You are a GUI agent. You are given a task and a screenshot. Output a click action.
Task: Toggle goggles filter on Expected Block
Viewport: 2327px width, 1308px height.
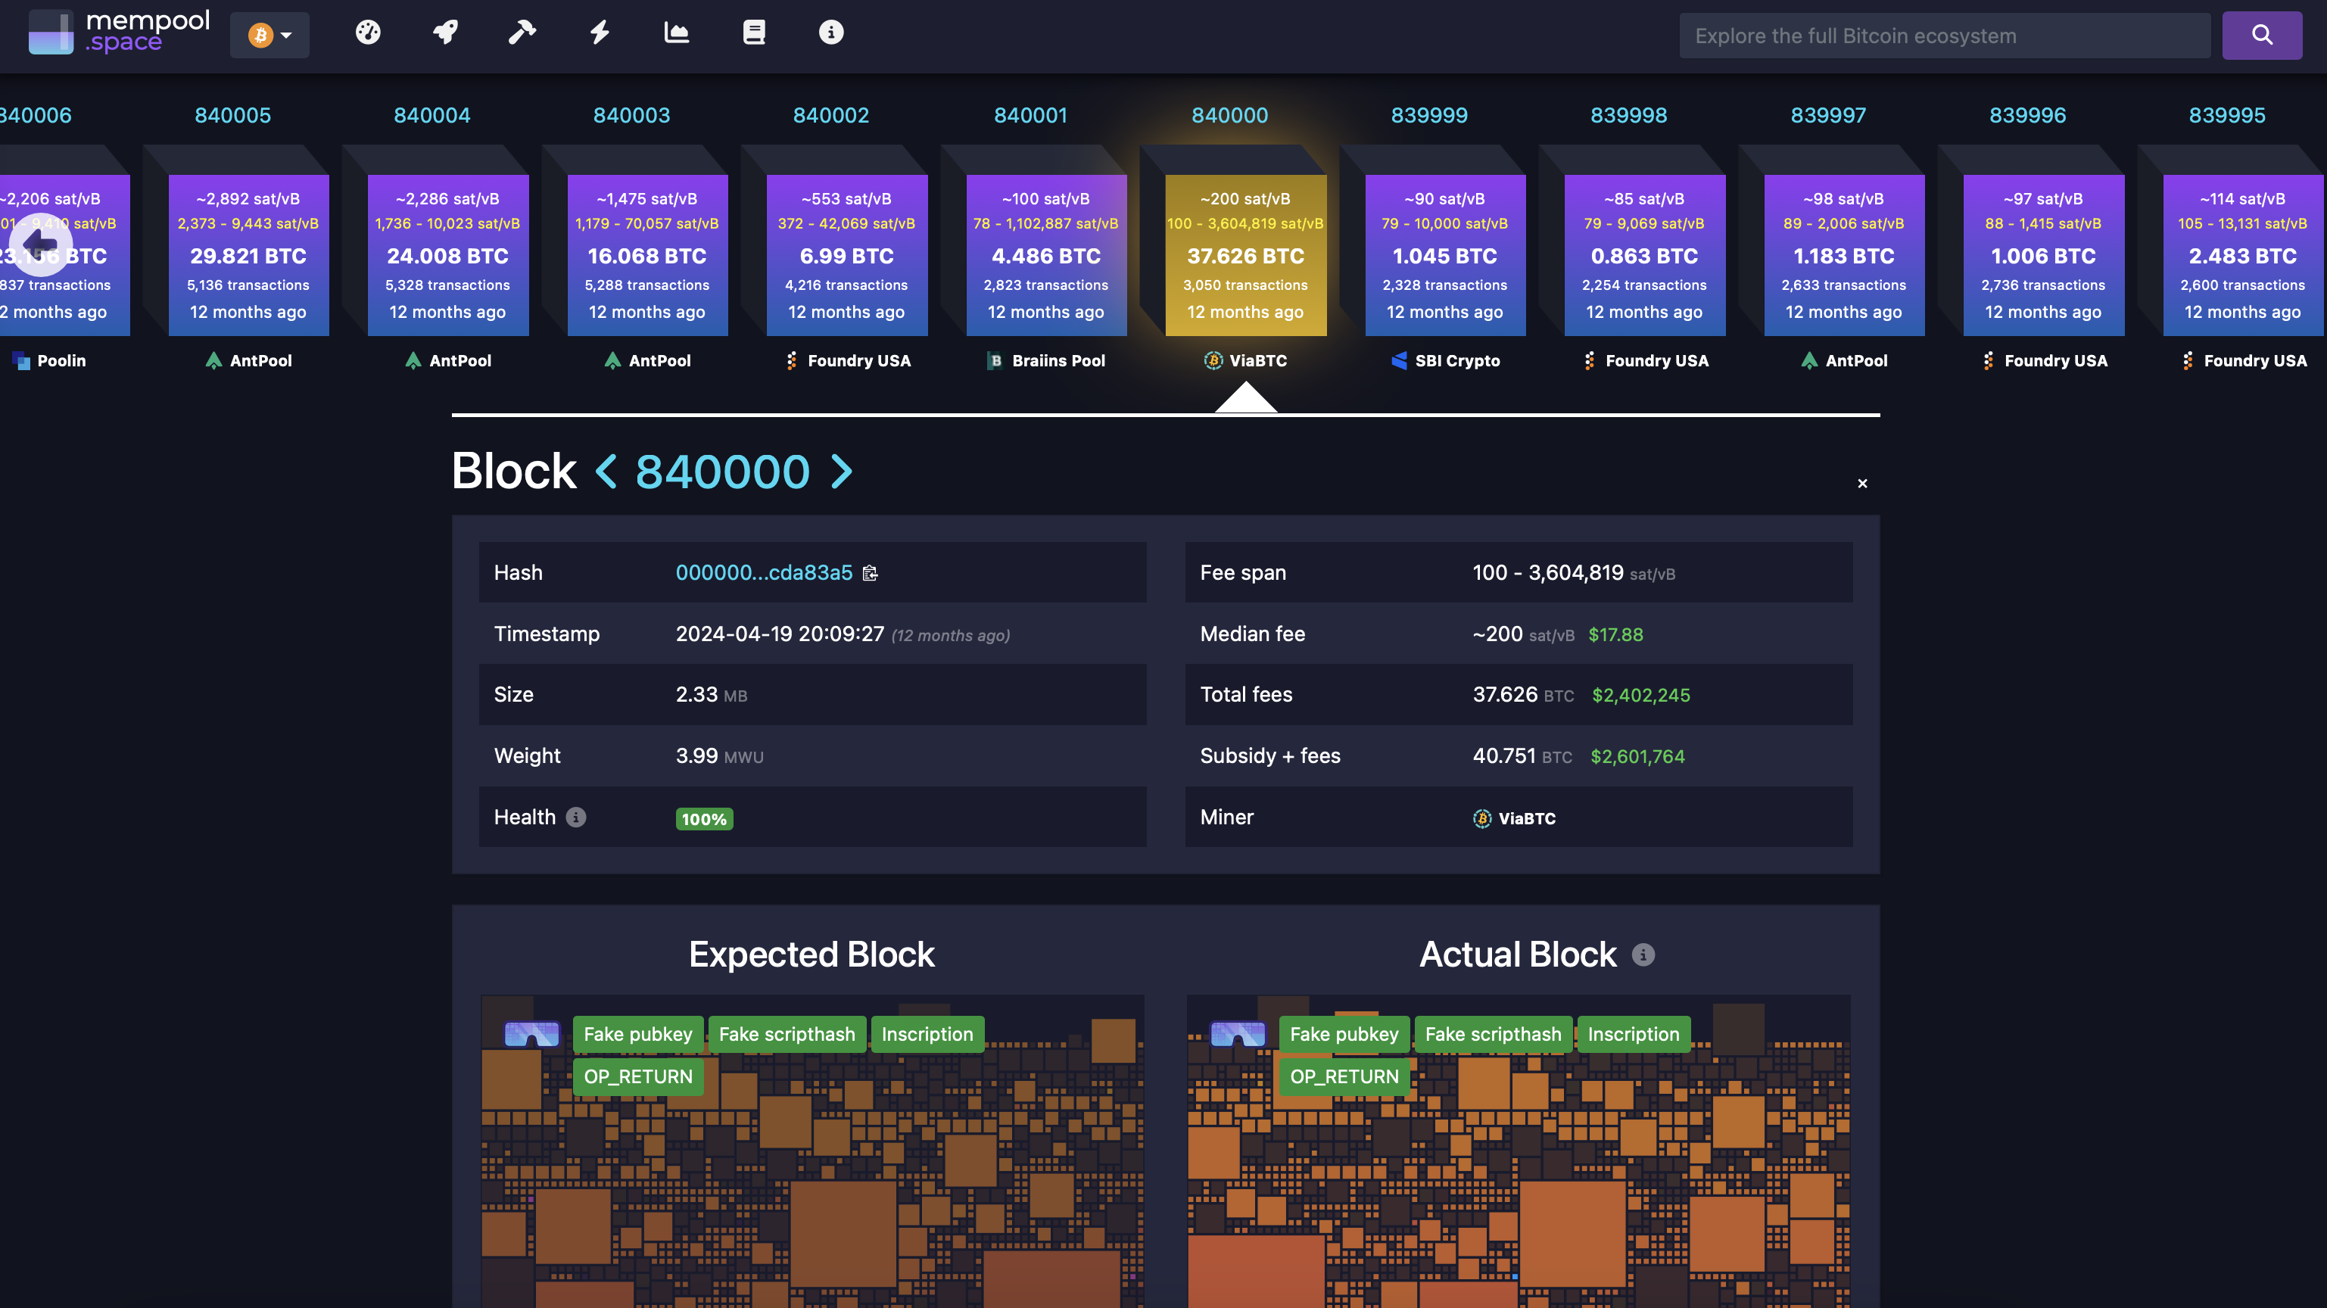coord(532,1033)
